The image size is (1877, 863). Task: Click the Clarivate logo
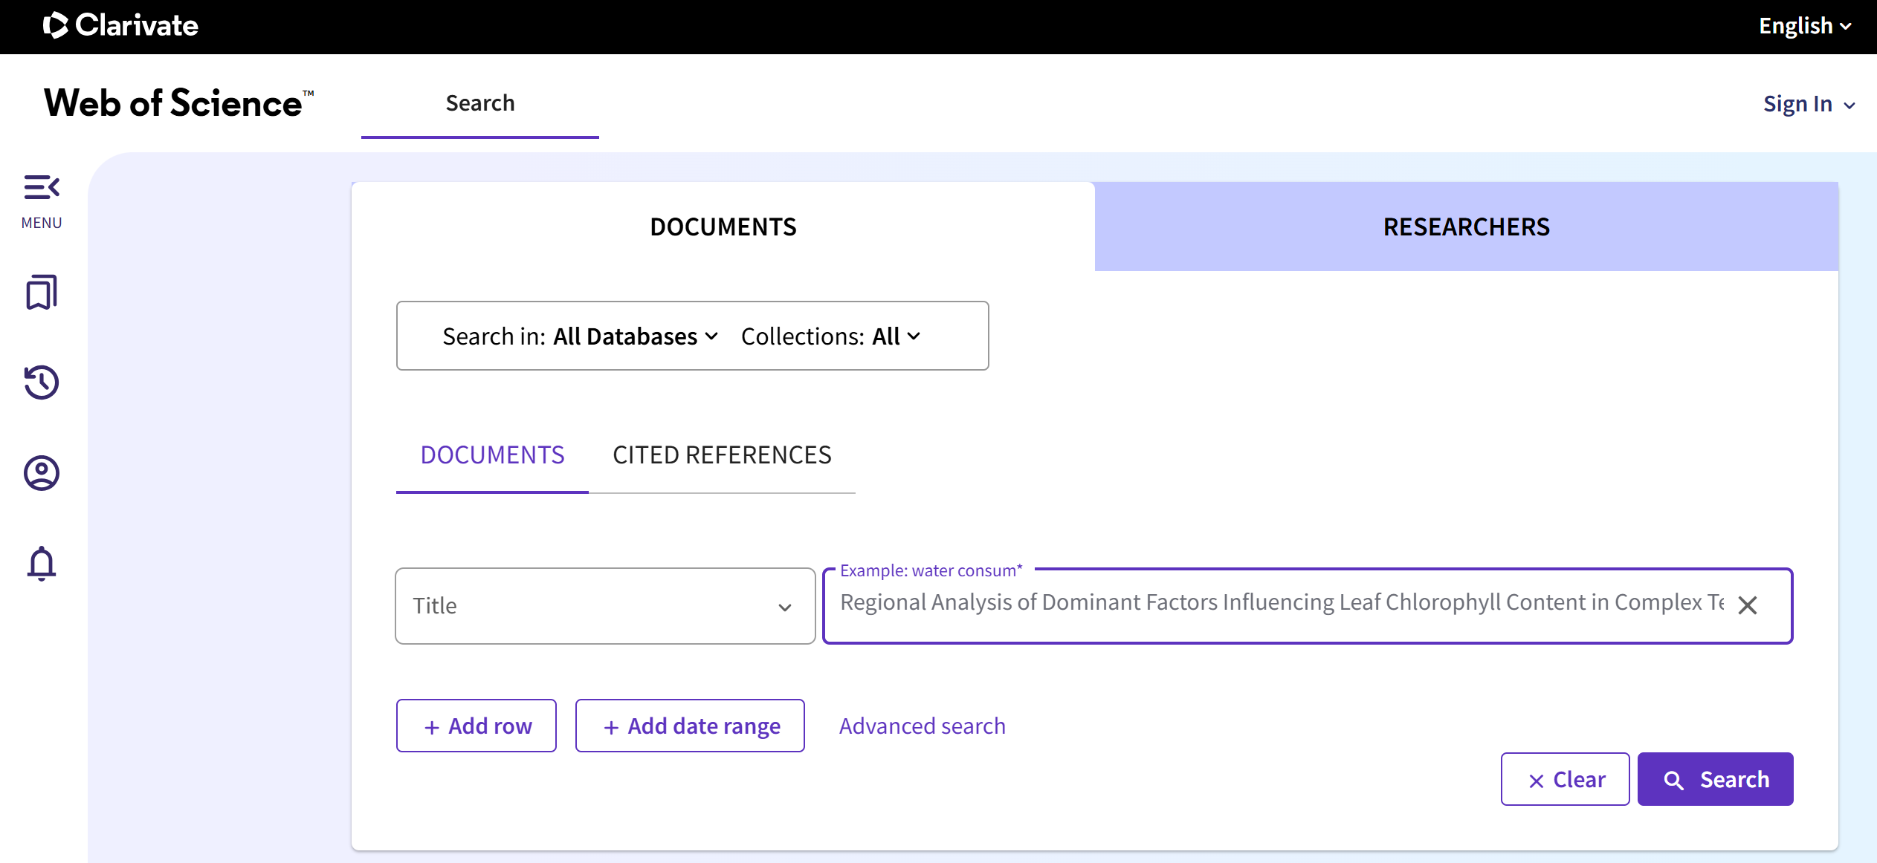120,26
